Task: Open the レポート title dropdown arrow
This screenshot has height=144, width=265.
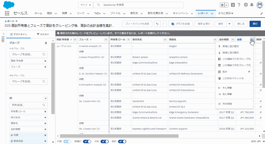Action: pyautogui.click(x=16, y=21)
